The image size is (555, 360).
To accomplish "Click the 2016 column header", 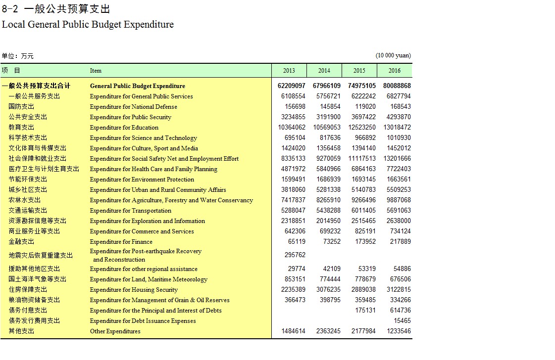I will 394,71.
